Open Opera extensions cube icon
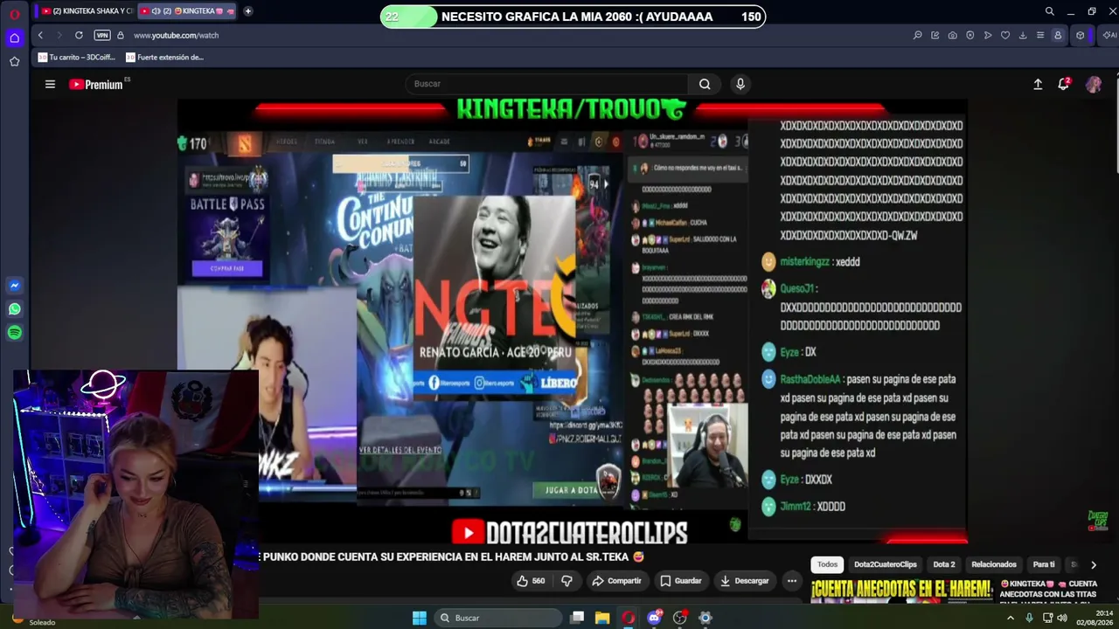The image size is (1119, 629). coord(1081,35)
